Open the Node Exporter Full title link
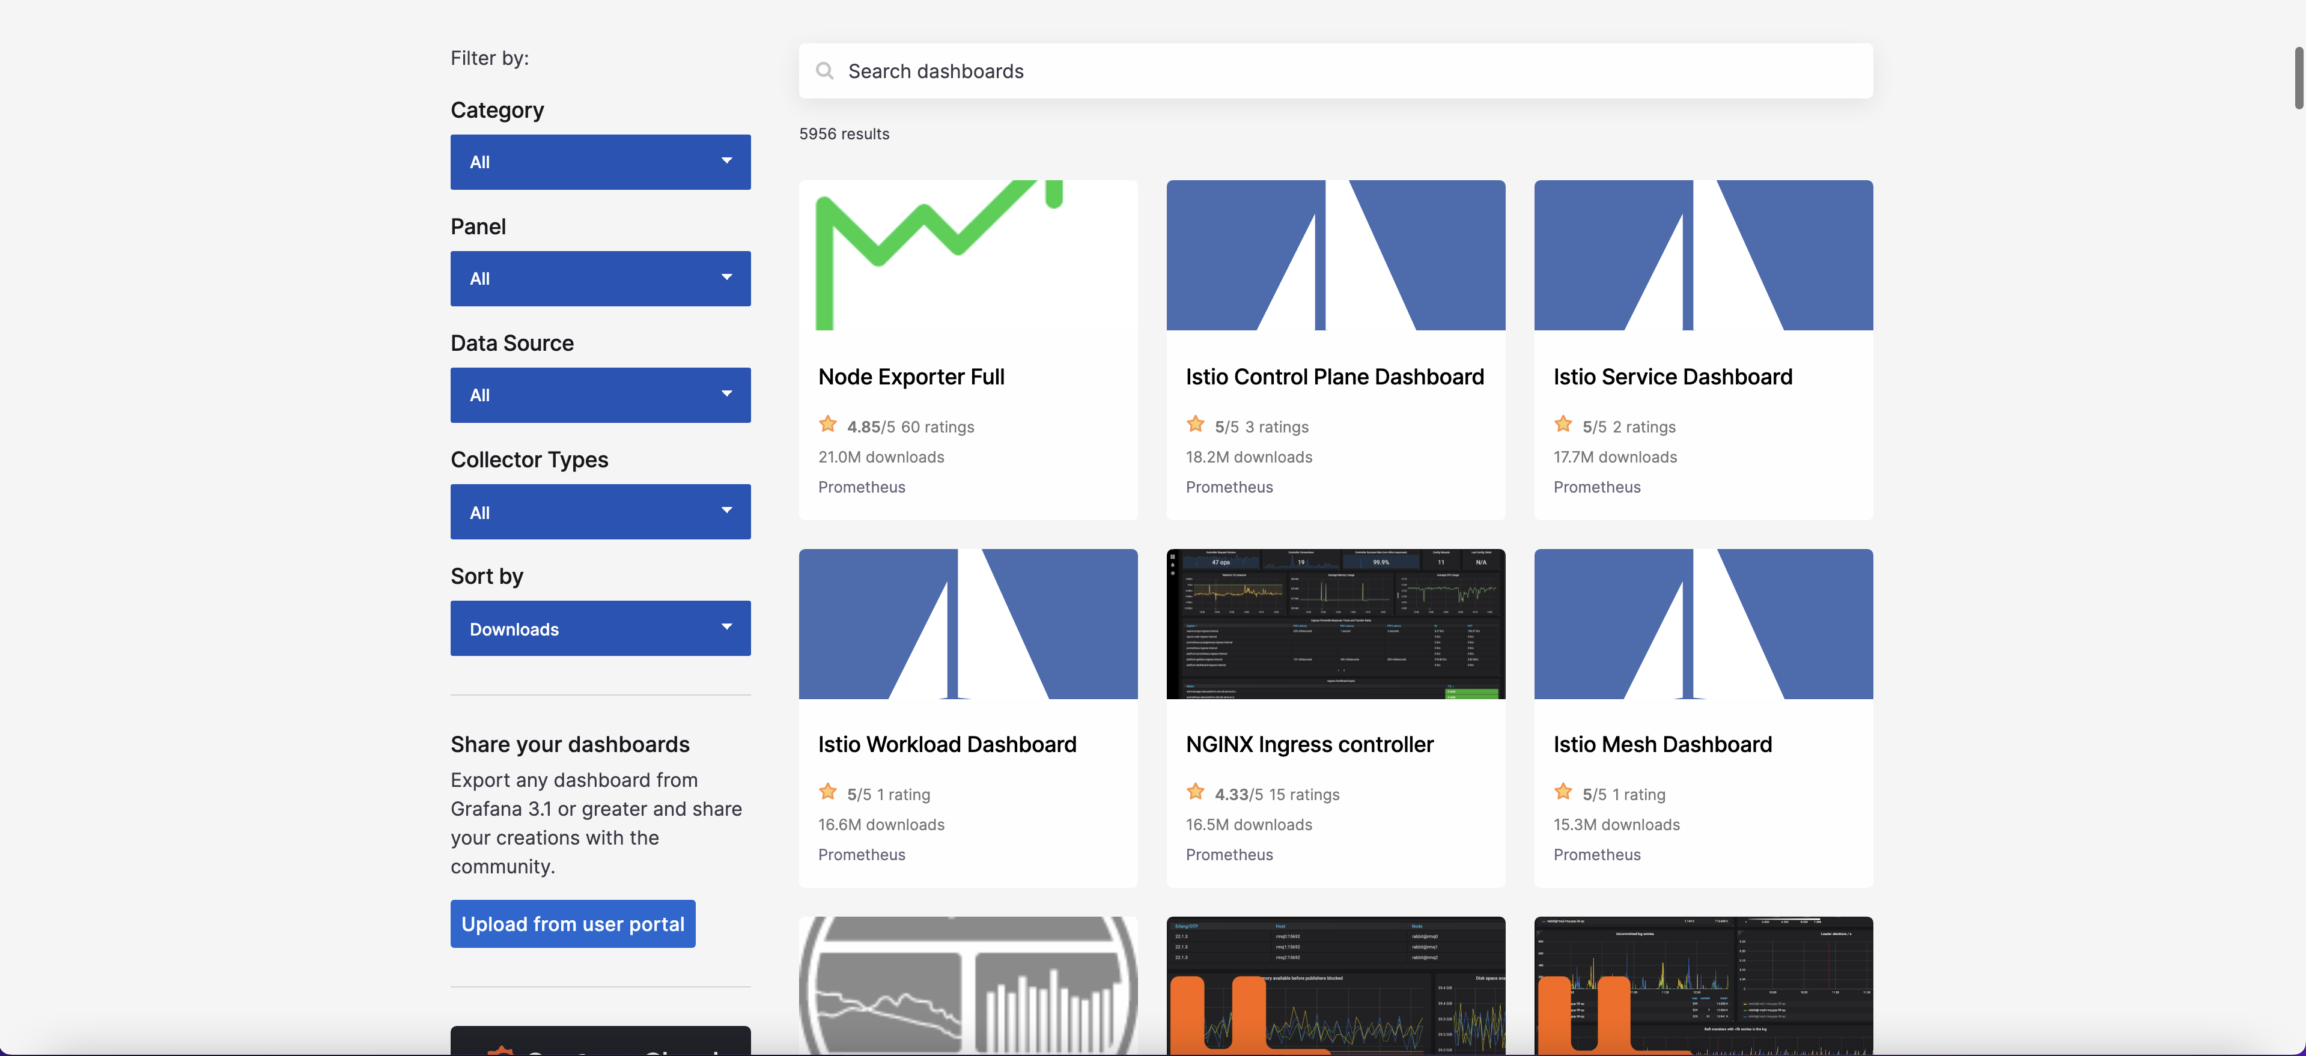 [911, 377]
